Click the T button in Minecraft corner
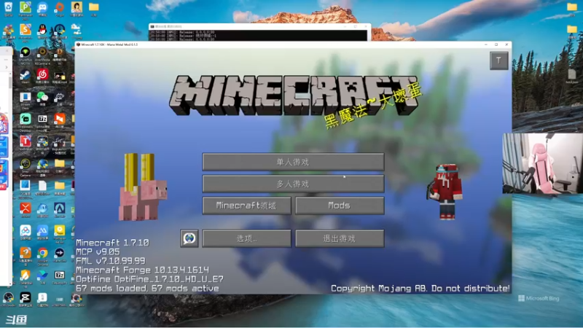 click(x=498, y=60)
